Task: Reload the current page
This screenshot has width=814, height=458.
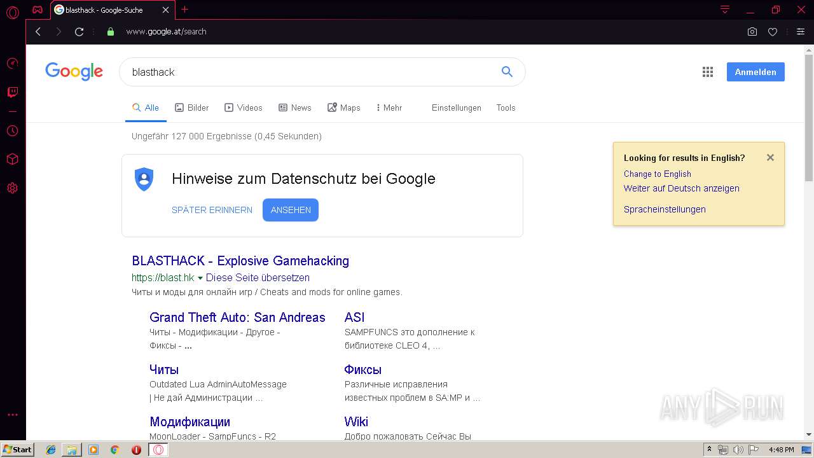Action: coord(79,31)
